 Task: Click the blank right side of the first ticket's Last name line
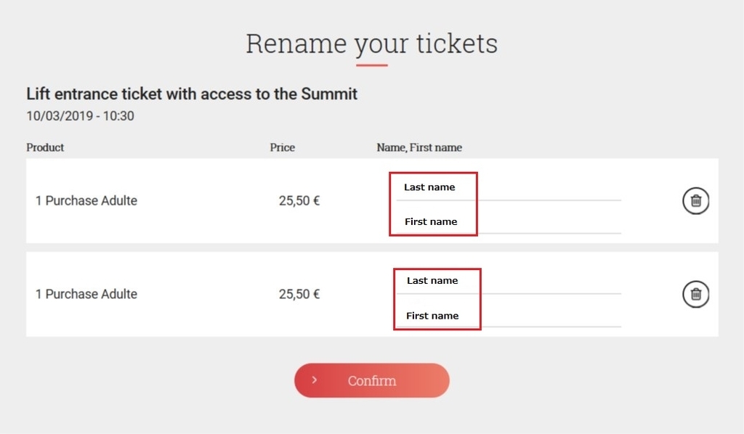pos(549,189)
